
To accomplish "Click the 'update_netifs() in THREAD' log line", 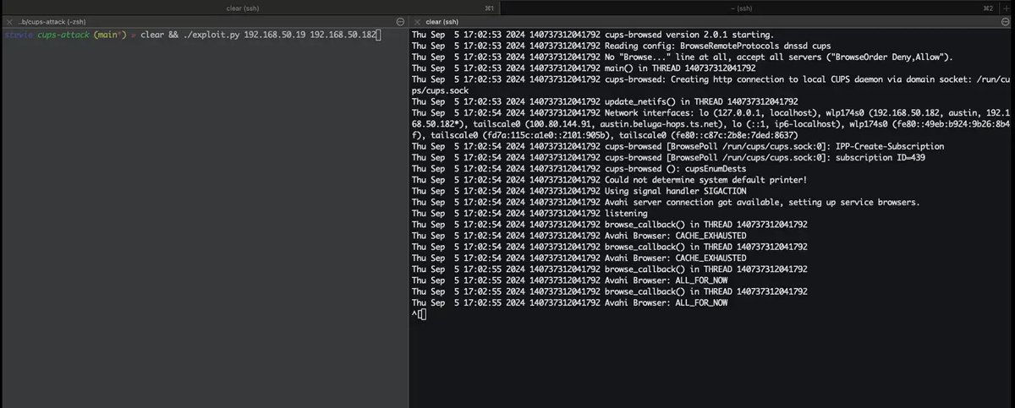I will click(x=605, y=101).
